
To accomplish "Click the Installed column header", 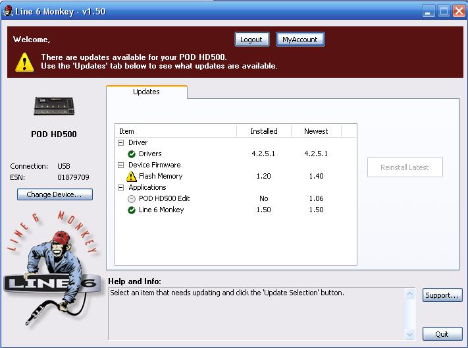I will pos(264,131).
